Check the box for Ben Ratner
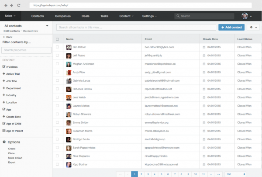Screen dimensions: 262x177 (58, 47)
